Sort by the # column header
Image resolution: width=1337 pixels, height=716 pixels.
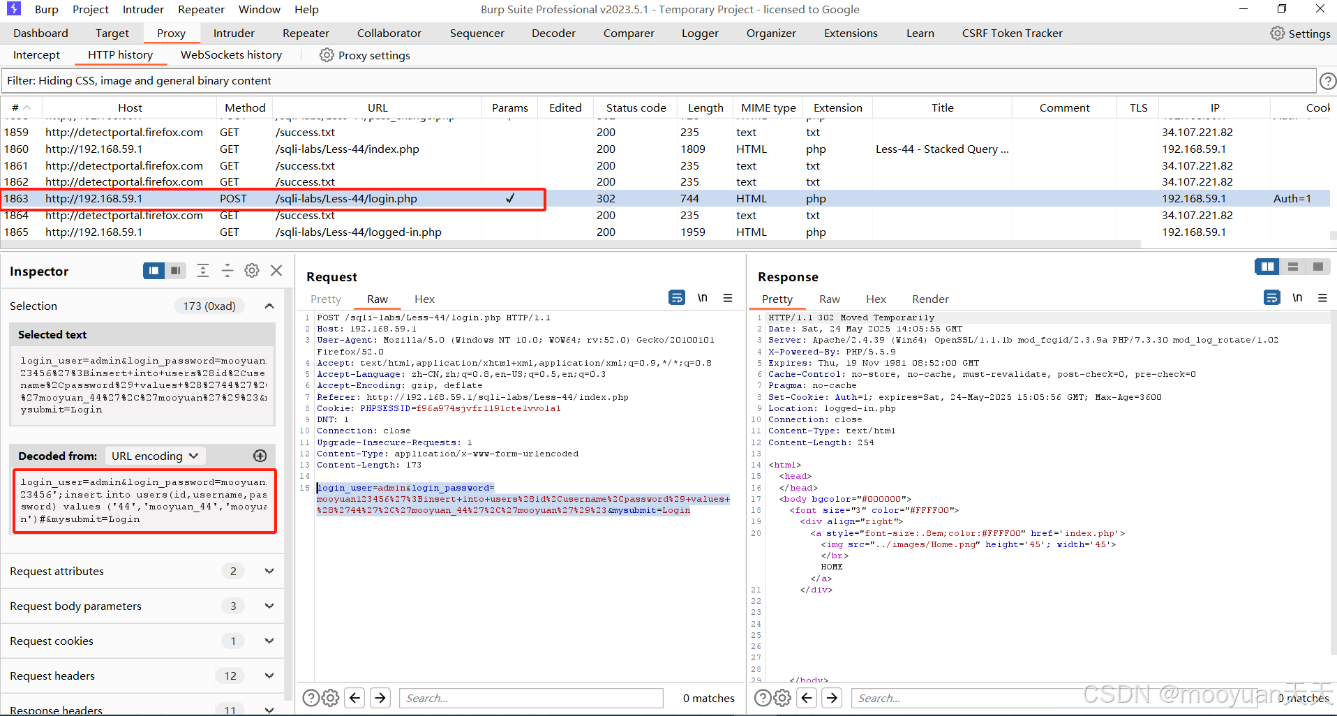click(x=21, y=107)
